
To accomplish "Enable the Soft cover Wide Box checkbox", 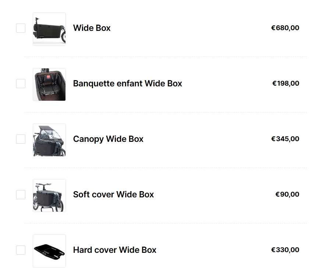I will point(21,194).
